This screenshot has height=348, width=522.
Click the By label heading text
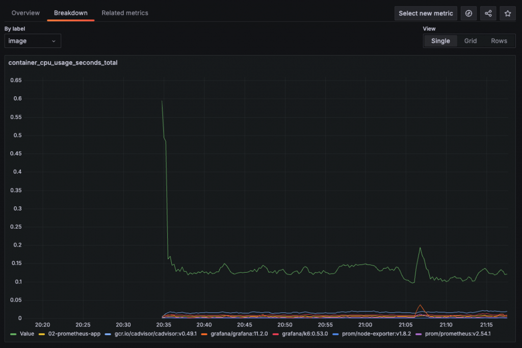click(15, 29)
